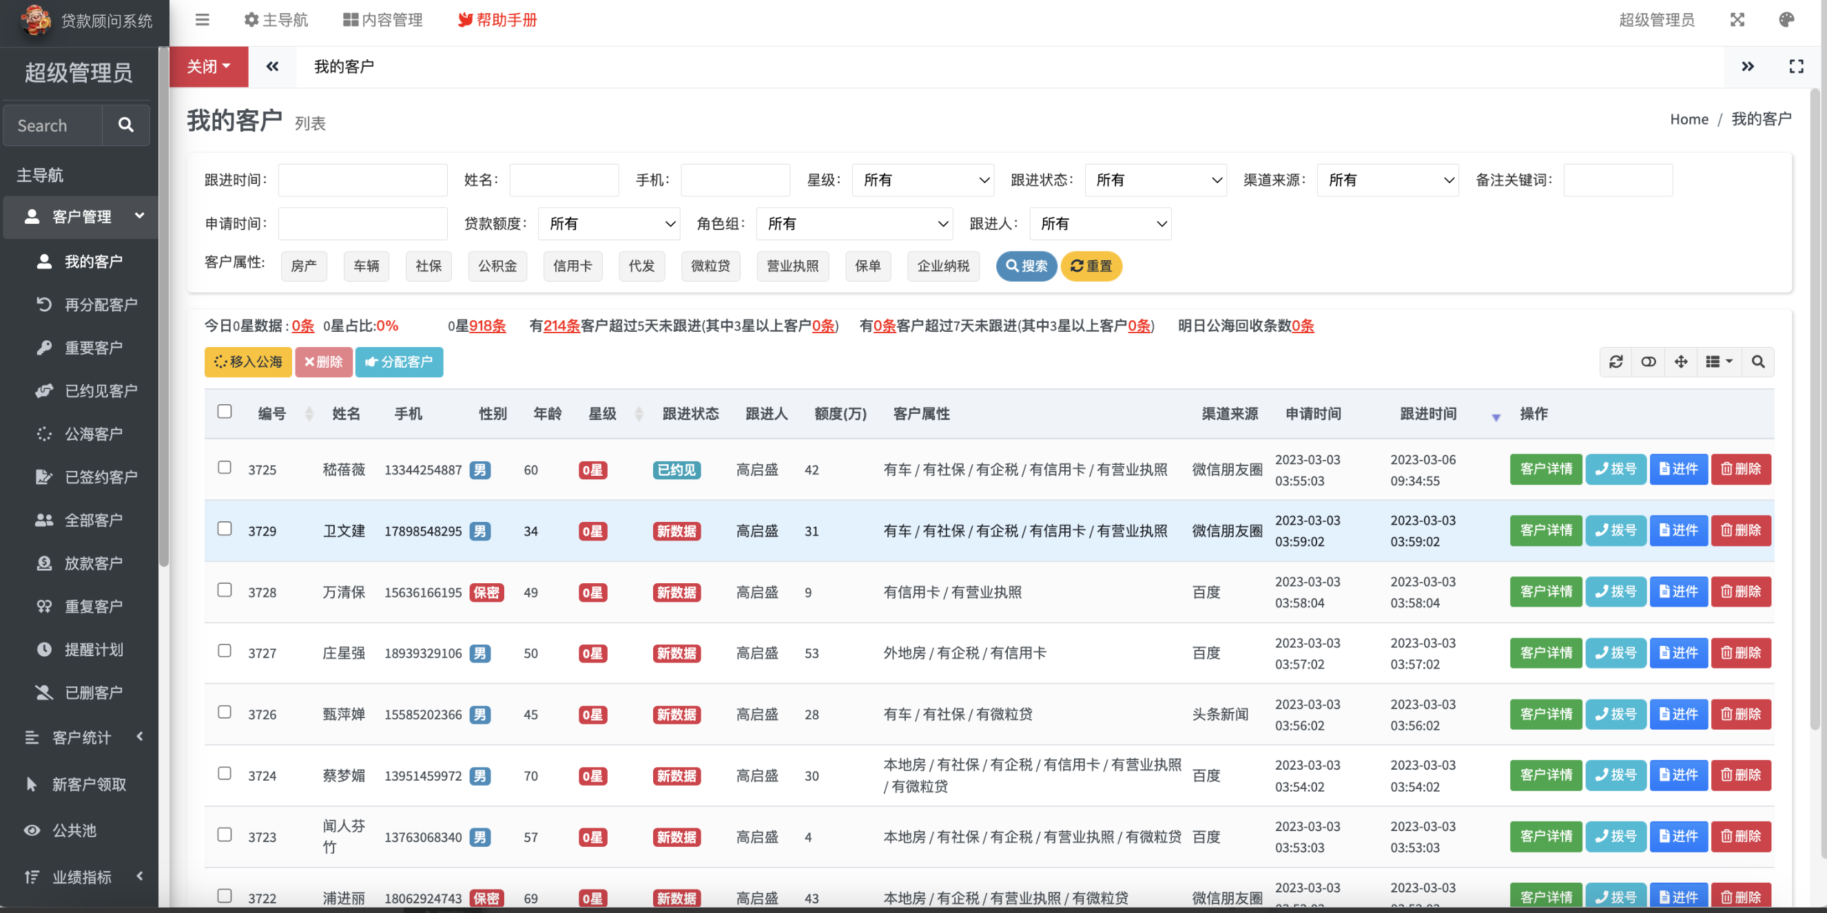Open the 帮助手册 top menu

tap(497, 20)
